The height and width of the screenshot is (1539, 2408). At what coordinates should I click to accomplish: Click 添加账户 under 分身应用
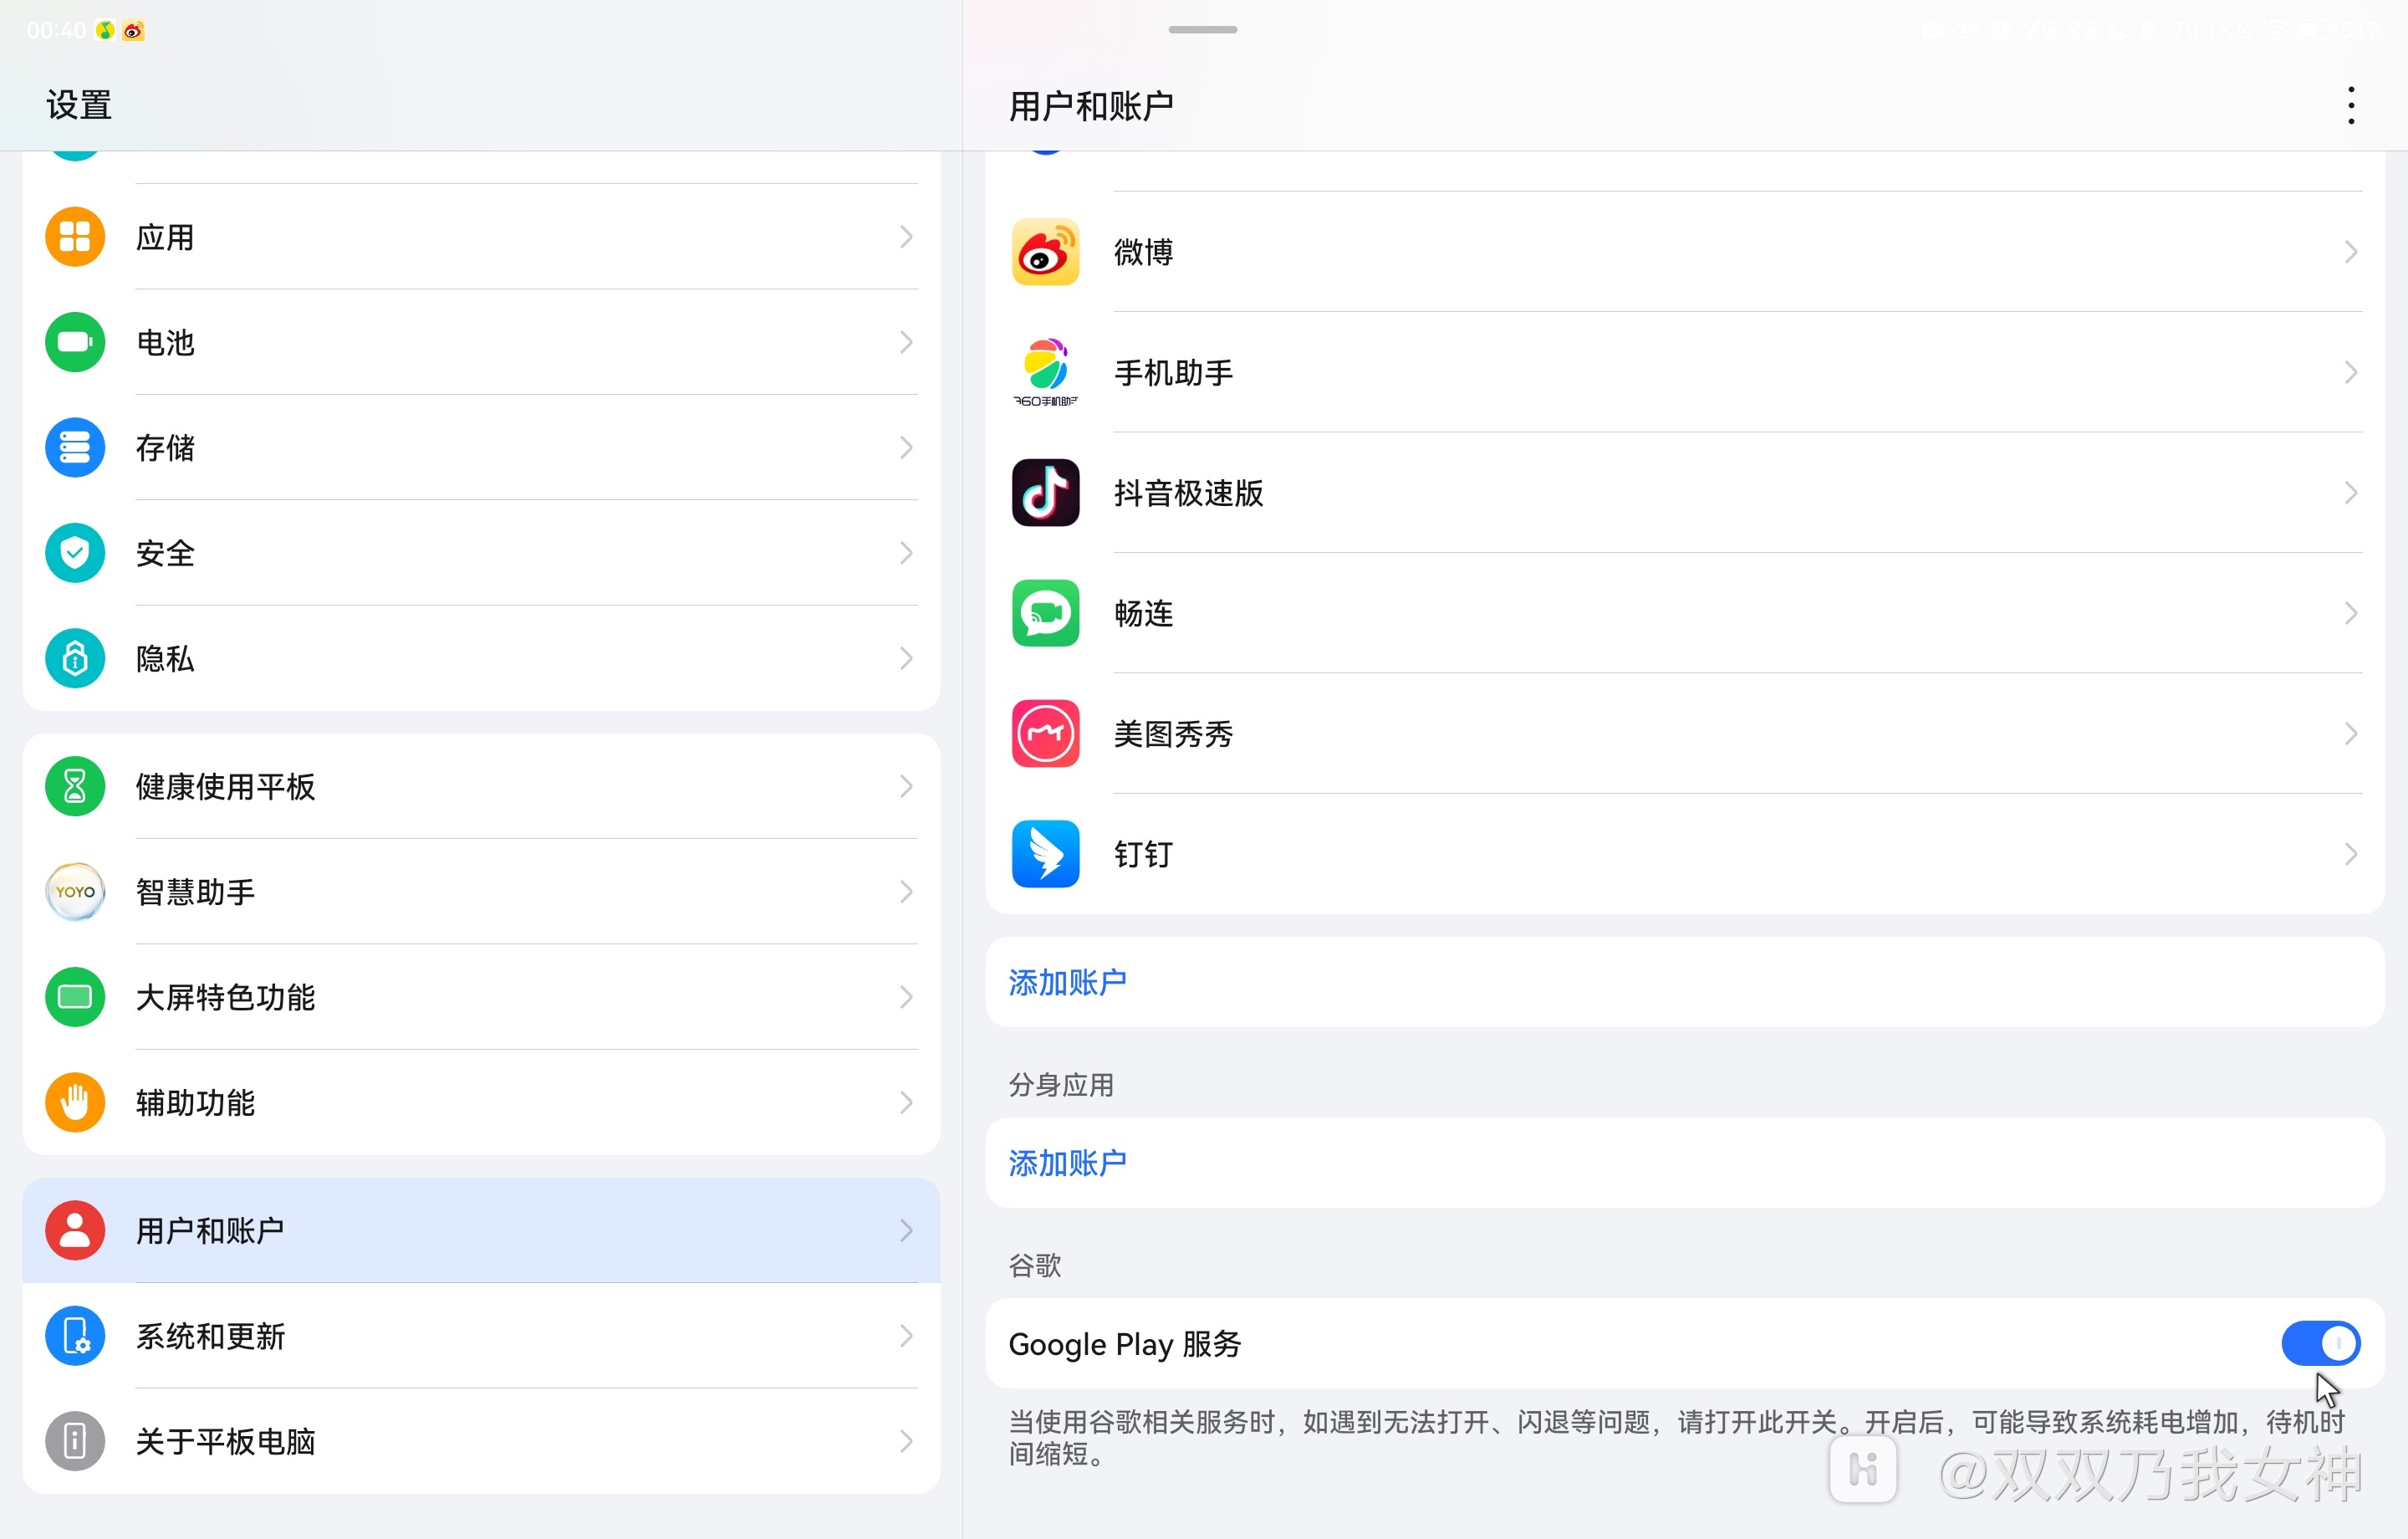pos(1066,1163)
